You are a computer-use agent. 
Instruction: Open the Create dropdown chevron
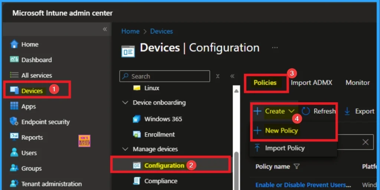coord(292,111)
